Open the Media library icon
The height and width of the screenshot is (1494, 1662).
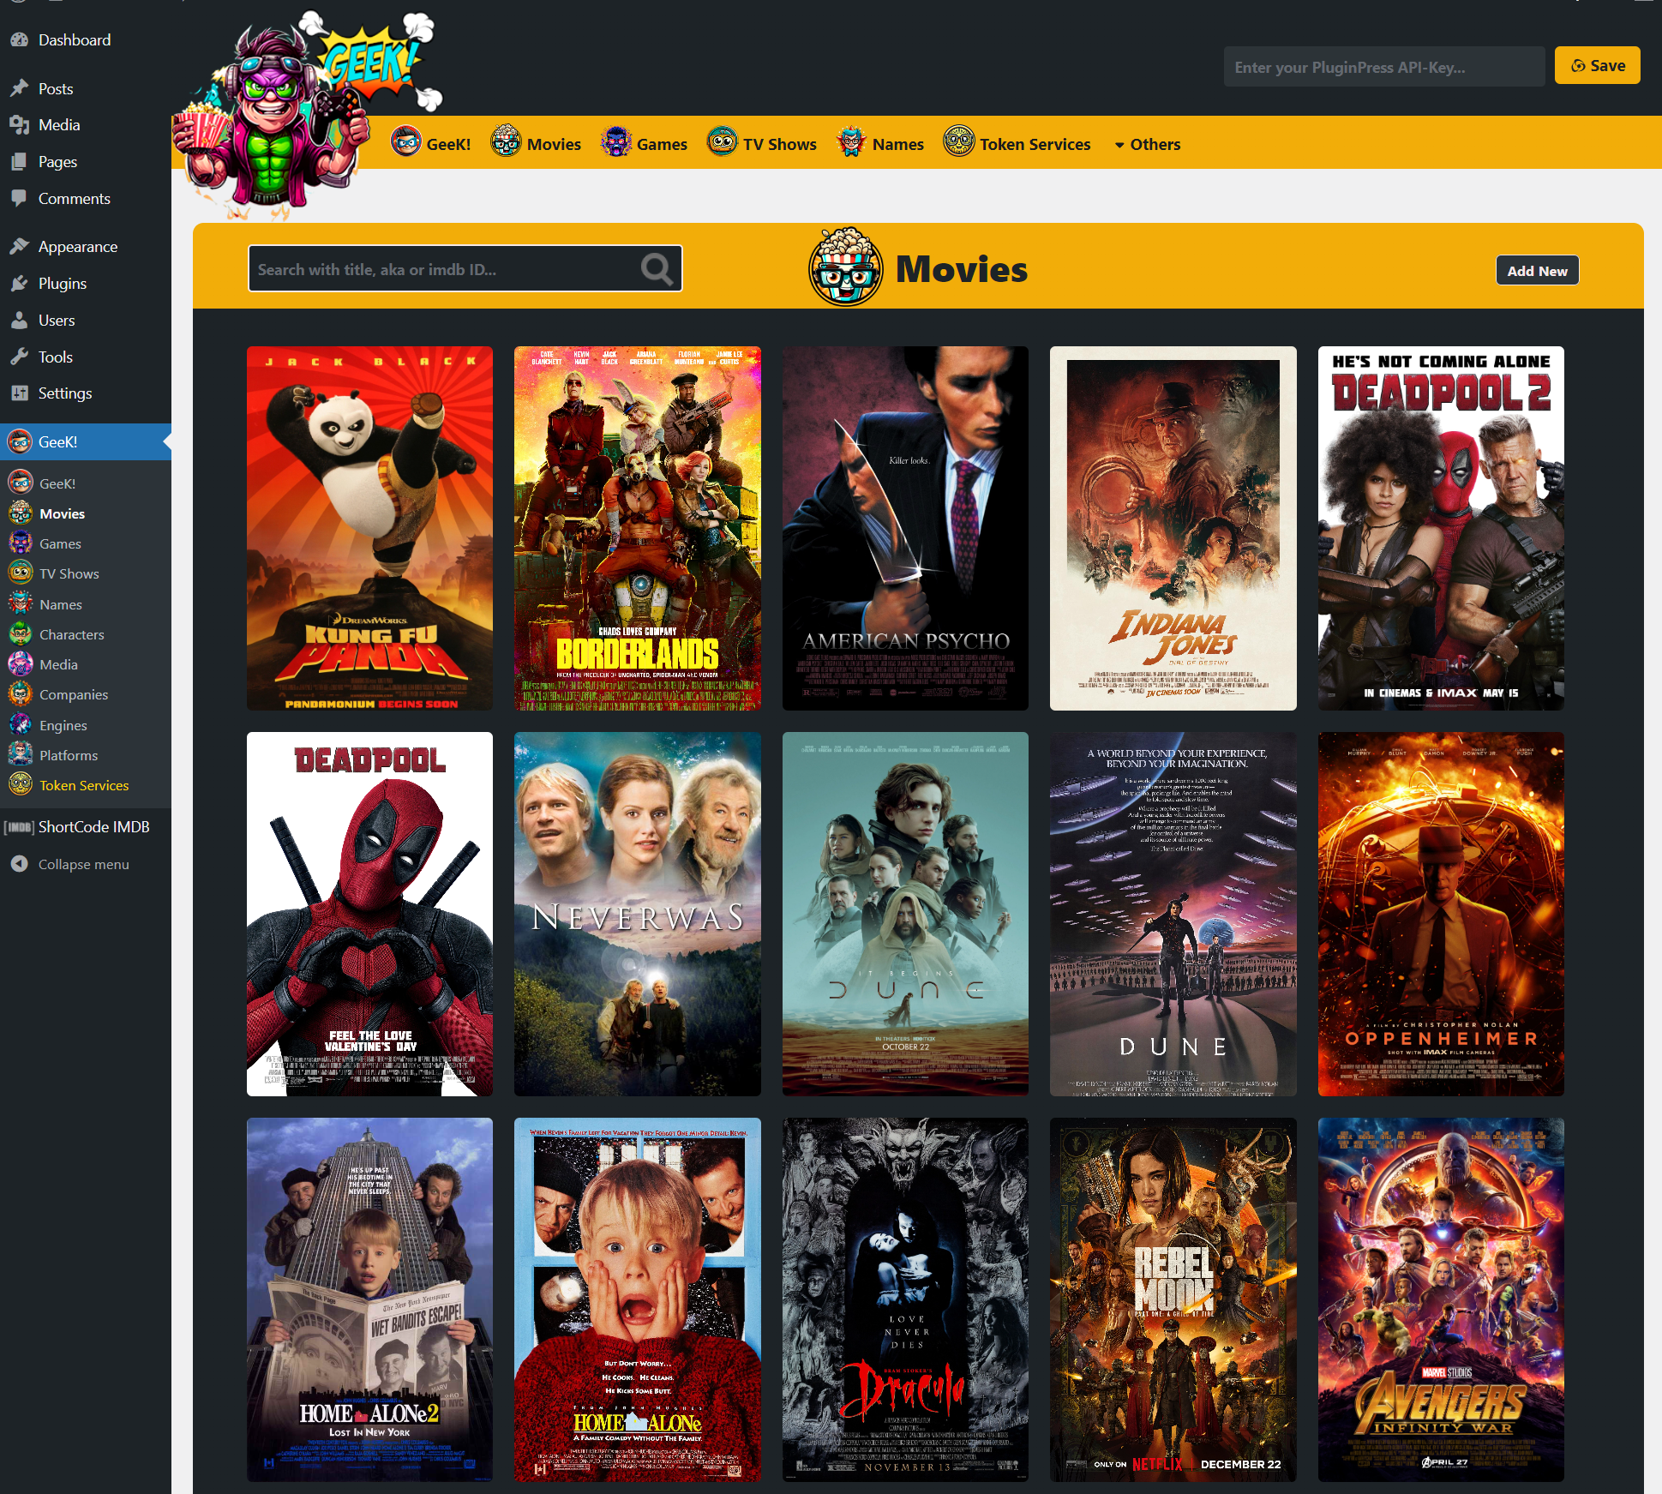(20, 125)
